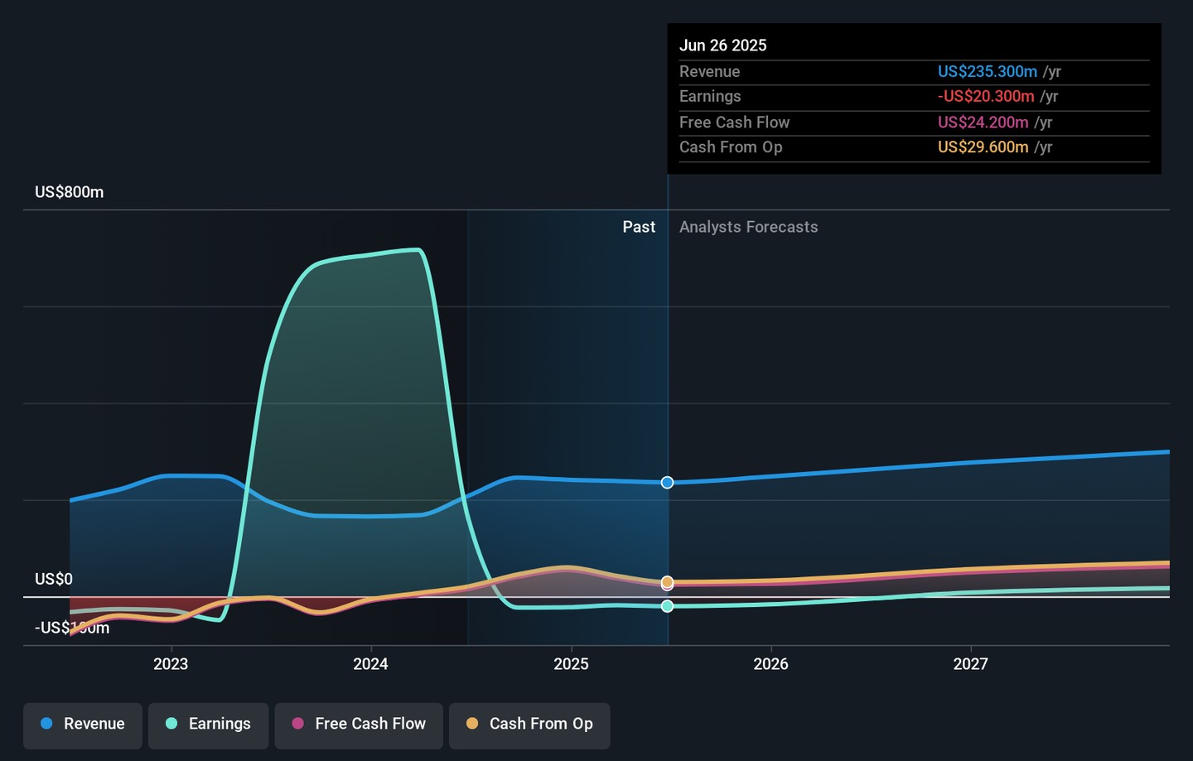Select the 2026 x-axis label
This screenshot has height=761, width=1193.
(770, 664)
